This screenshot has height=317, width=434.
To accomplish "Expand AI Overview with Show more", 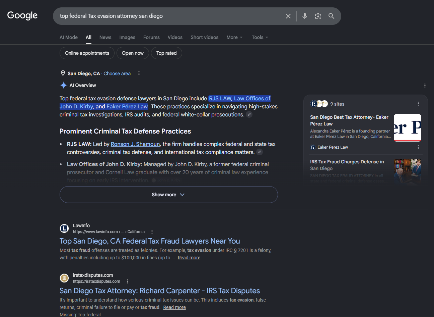I will click(168, 195).
